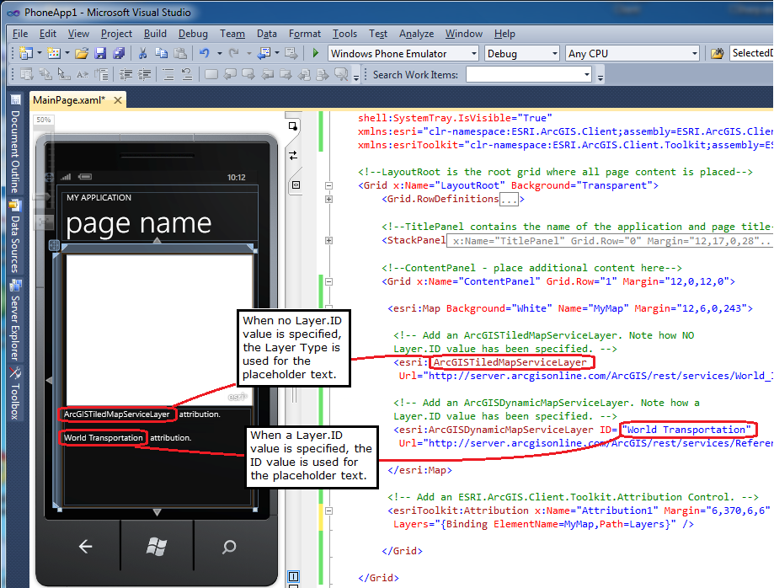Open the Debug menu
The width and height of the screenshot is (774, 588).
coord(193,34)
